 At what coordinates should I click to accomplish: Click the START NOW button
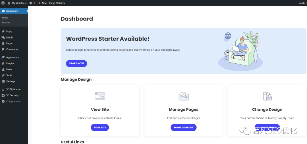pyautogui.click(x=76, y=63)
